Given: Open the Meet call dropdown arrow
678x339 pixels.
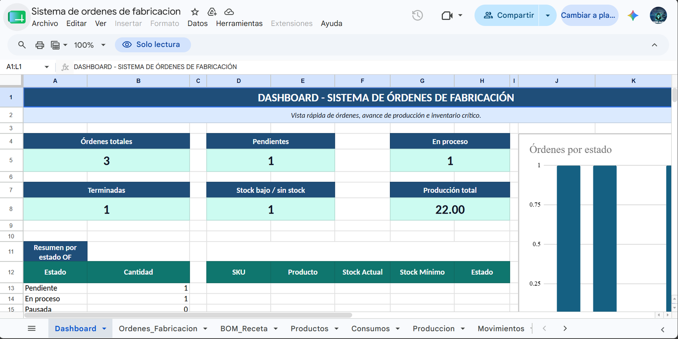Looking at the screenshot, I should pyautogui.click(x=460, y=15).
